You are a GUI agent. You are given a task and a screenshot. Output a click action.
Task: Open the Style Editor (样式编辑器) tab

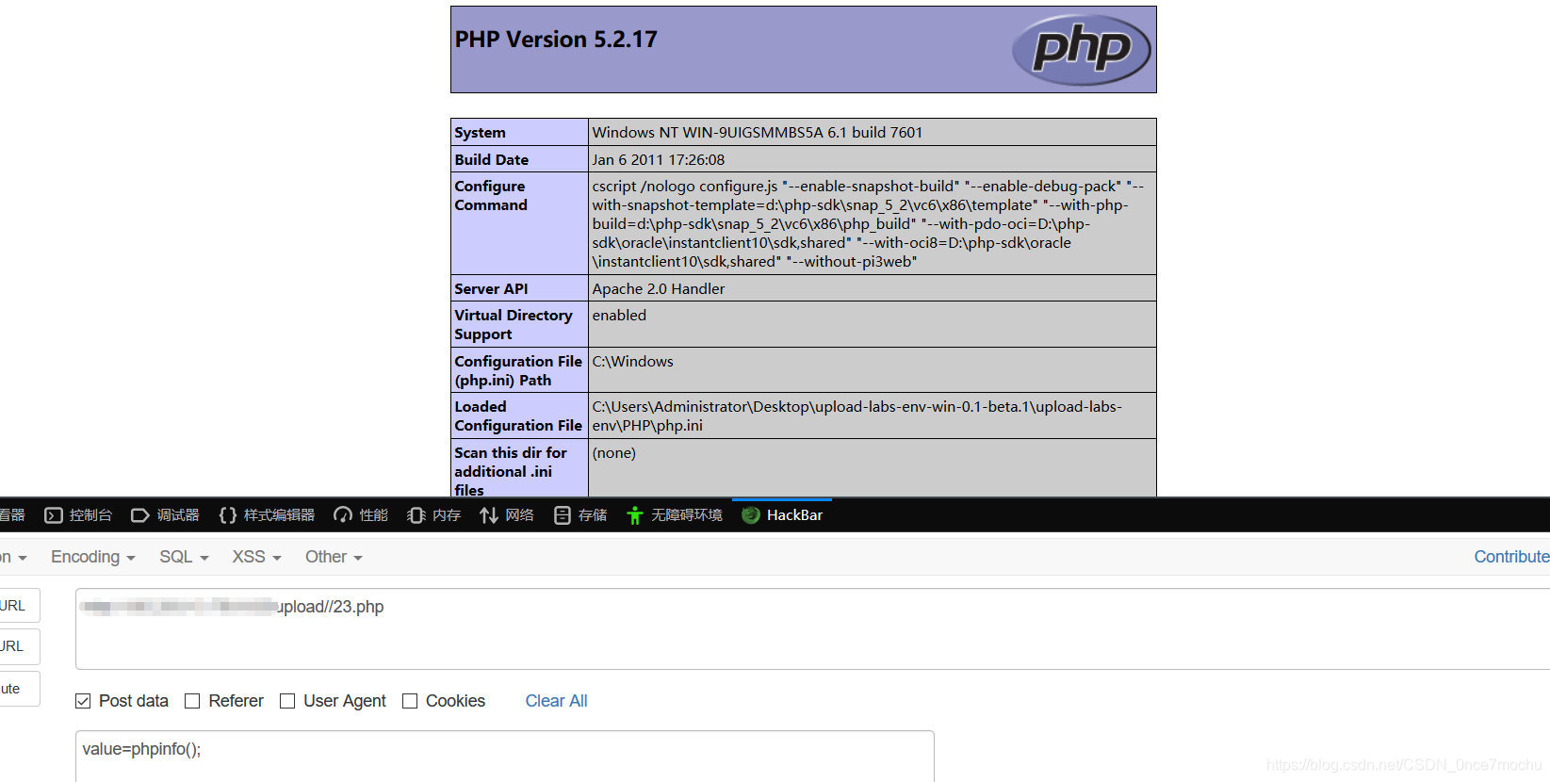(267, 515)
